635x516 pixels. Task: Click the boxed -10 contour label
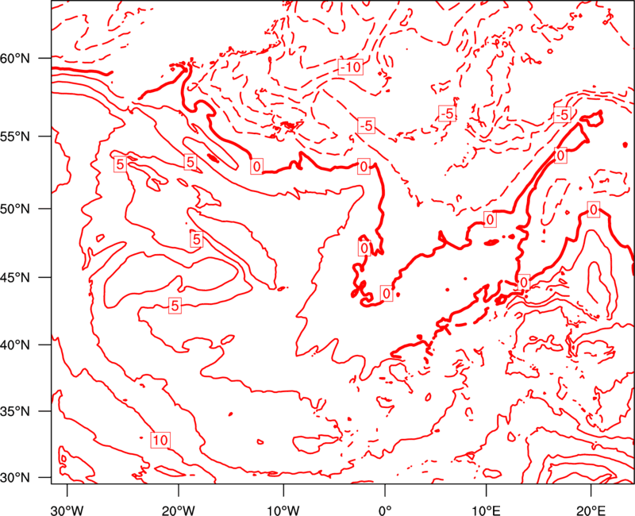[350, 67]
